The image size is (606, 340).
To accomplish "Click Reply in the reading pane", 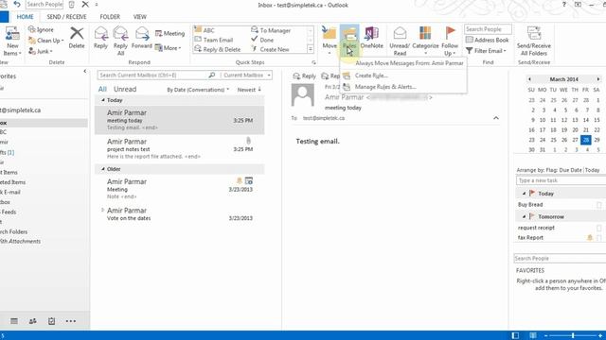I will [305, 76].
